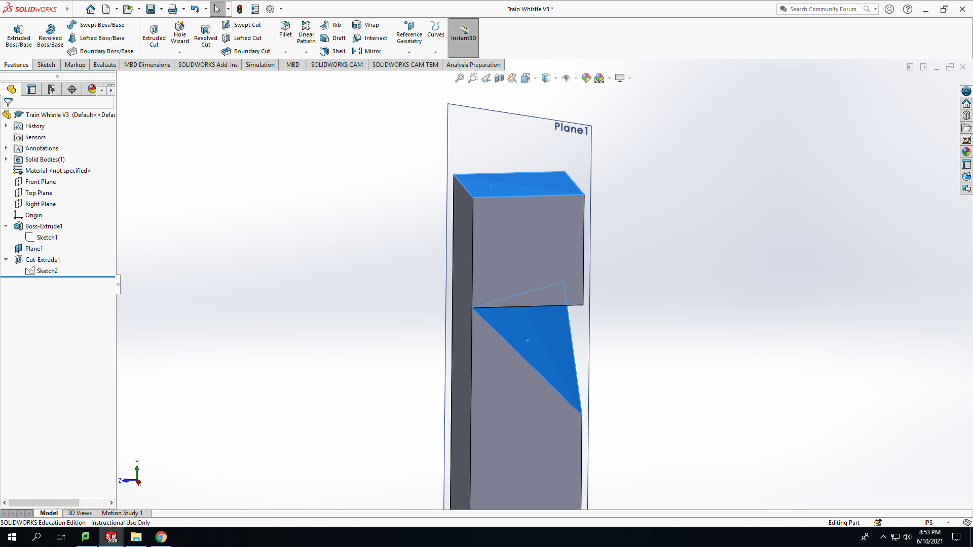Select the Linear Pattern tool
This screenshot has height=547, width=973.
click(x=306, y=32)
